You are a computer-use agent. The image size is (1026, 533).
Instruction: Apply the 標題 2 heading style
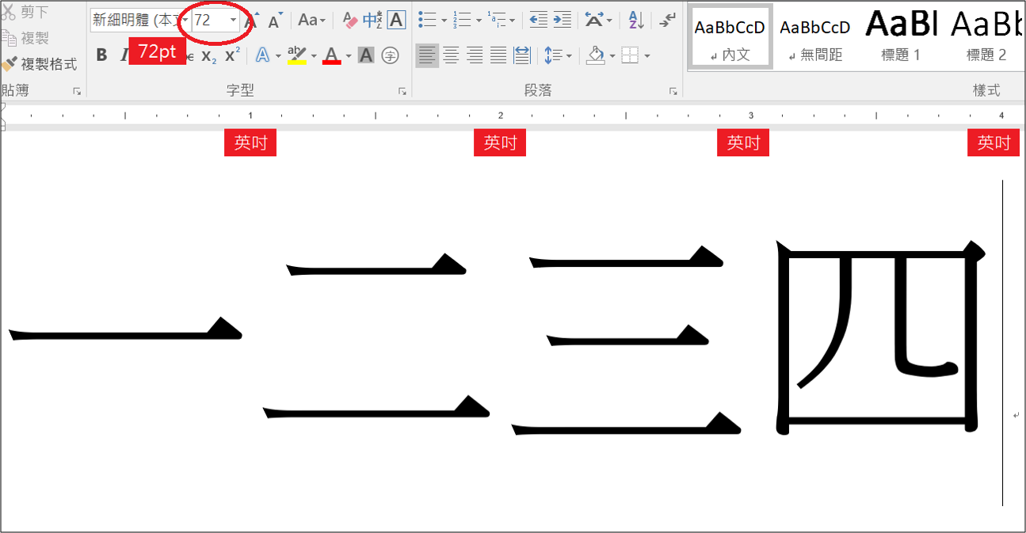986,37
